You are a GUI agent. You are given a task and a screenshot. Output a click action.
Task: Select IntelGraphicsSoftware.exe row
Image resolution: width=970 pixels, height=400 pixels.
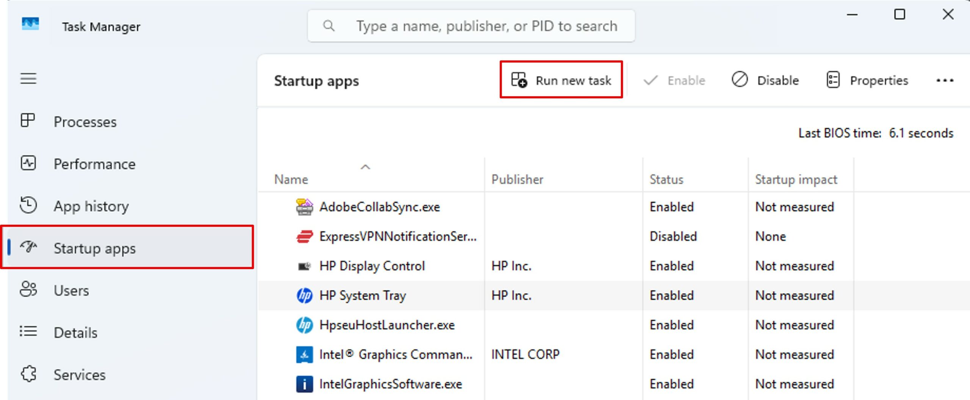(x=614, y=384)
